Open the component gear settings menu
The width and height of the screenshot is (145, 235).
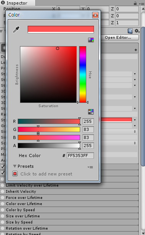tap(137, 31)
